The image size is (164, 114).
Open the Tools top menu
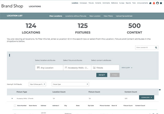pos(134,3)
